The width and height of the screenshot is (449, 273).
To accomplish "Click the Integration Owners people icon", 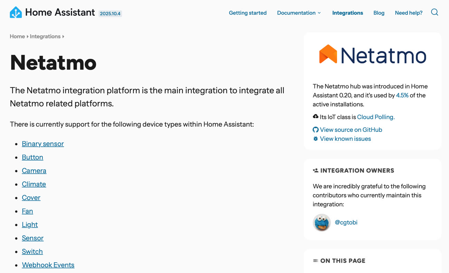I will point(315,170).
